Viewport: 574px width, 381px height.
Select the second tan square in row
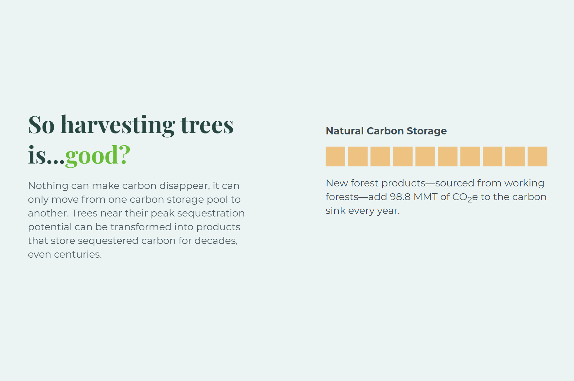[x=358, y=156]
